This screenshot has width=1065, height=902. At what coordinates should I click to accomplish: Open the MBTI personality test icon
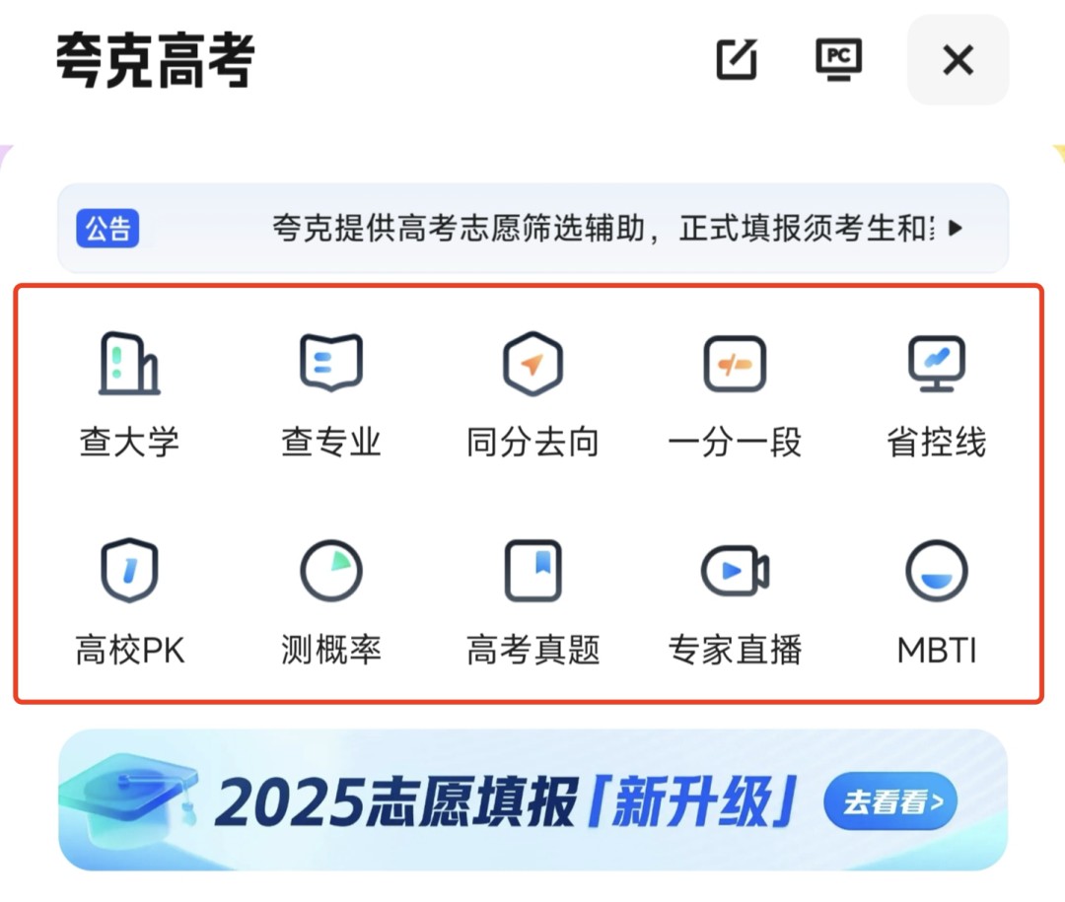point(937,571)
